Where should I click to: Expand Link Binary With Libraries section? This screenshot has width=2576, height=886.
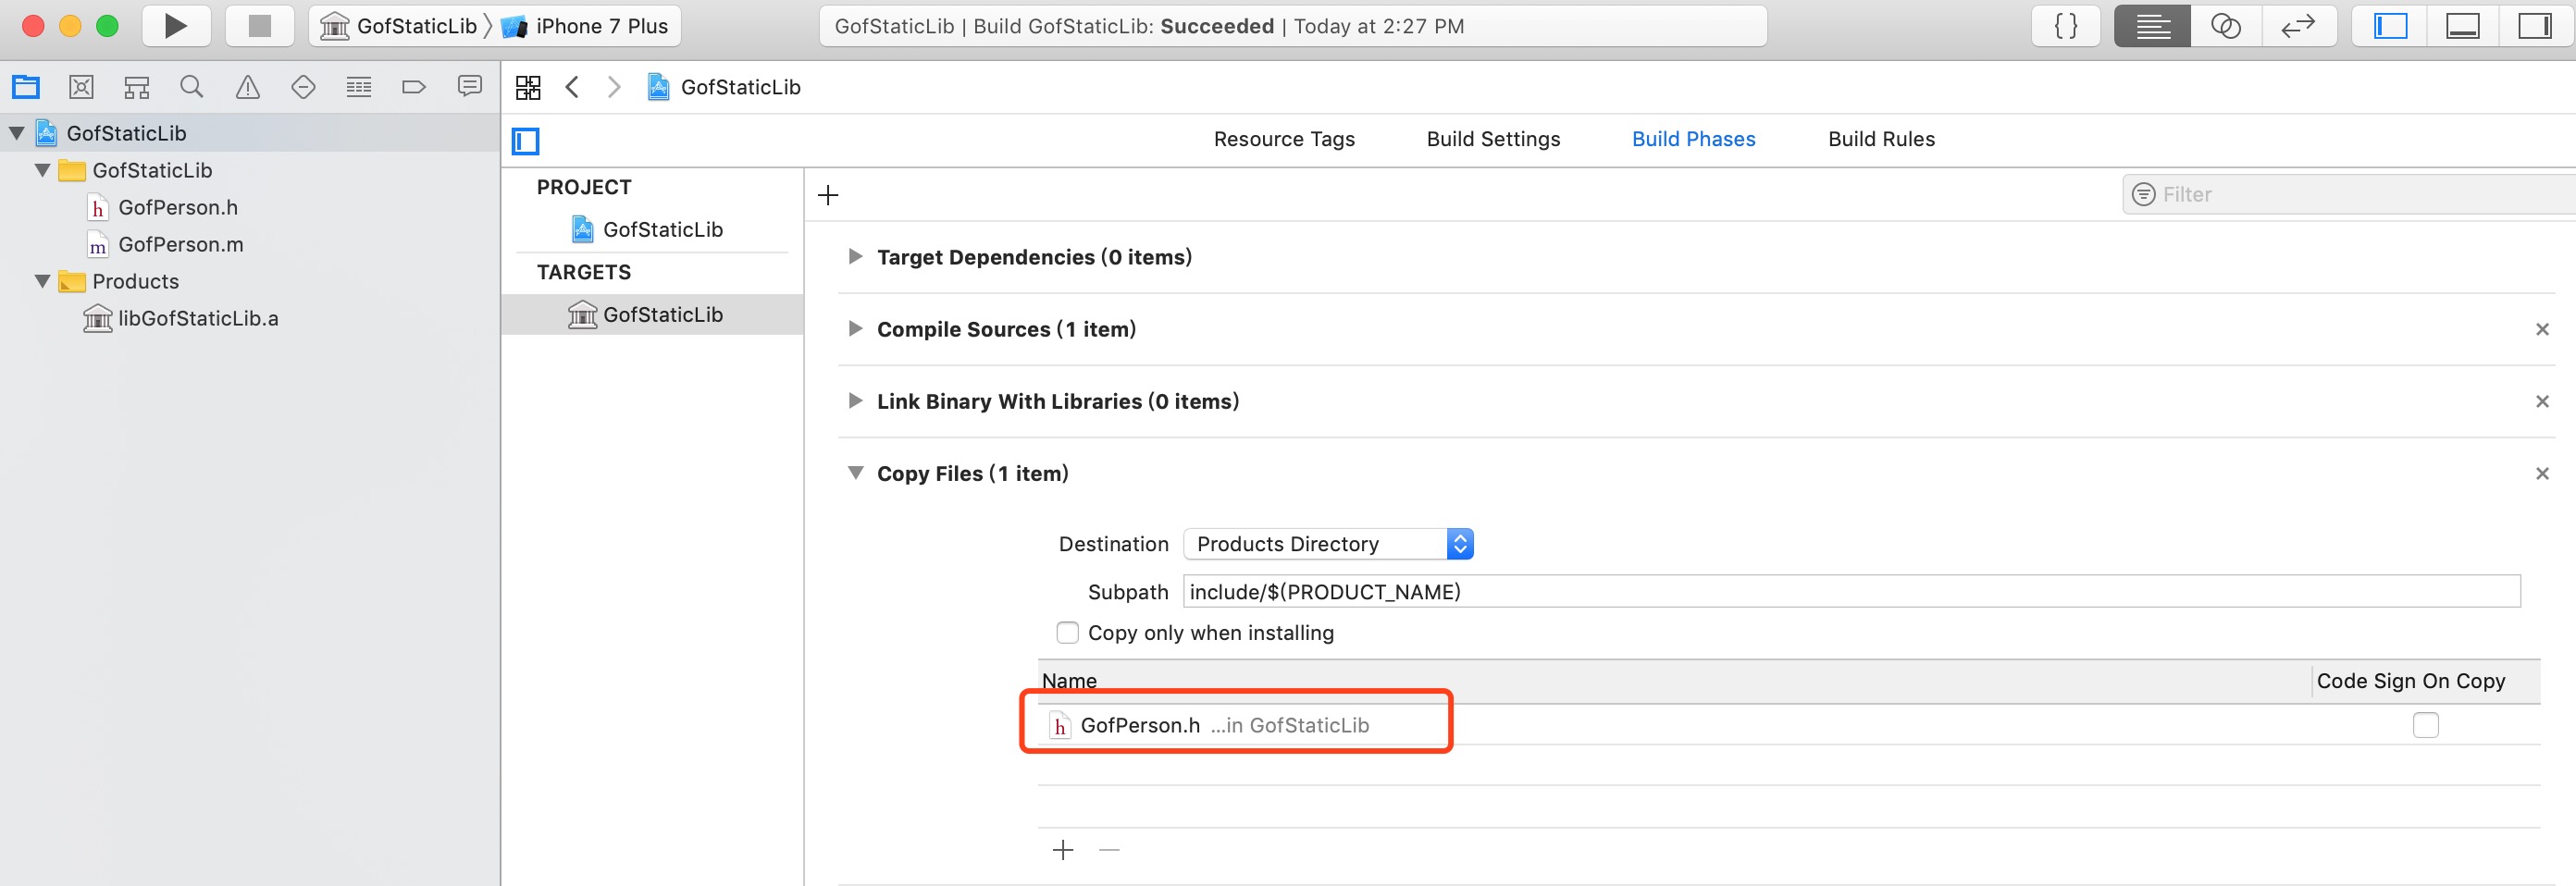click(x=855, y=401)
